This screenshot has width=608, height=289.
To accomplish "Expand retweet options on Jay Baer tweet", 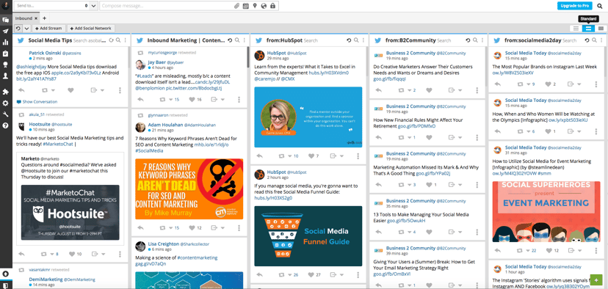I will coord(170,100).
